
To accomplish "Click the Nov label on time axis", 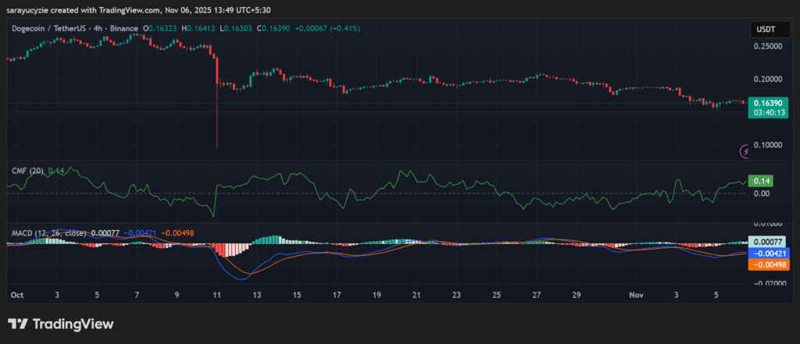I will tap(634, 296).
